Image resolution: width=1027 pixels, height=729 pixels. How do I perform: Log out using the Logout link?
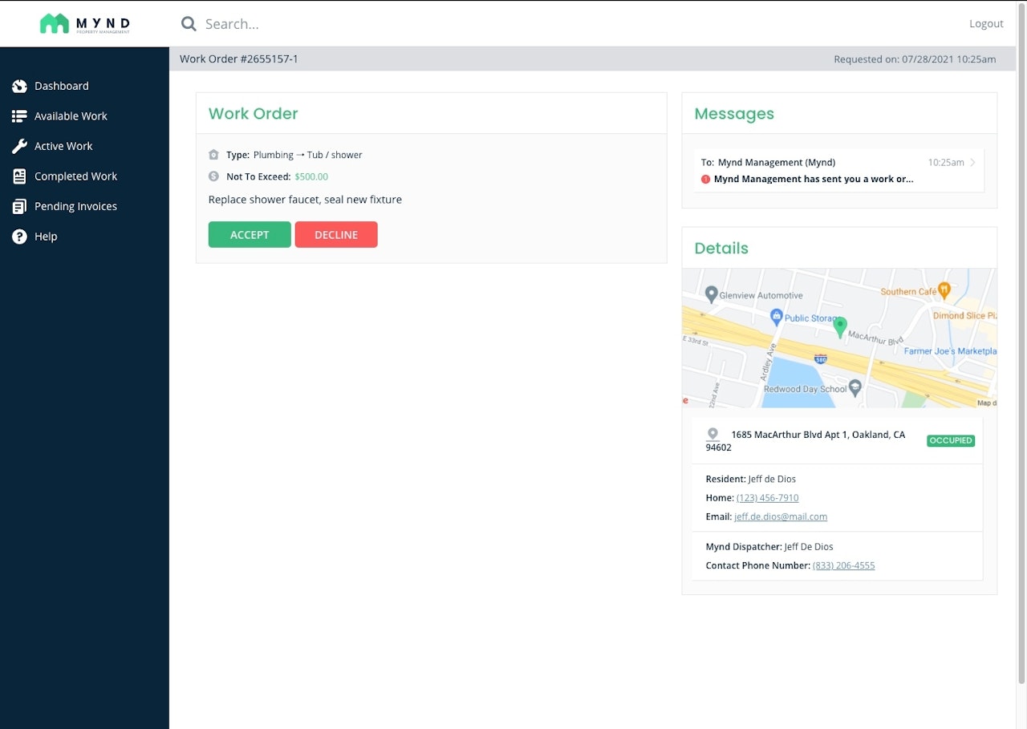click(986, 24)
